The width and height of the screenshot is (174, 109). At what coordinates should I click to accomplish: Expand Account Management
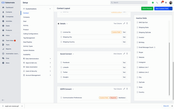tap(50, 75)
